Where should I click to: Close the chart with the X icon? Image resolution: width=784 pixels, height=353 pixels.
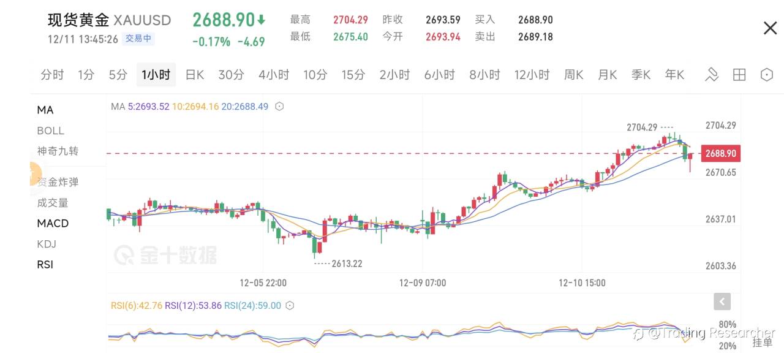click(x=770, y=28)
